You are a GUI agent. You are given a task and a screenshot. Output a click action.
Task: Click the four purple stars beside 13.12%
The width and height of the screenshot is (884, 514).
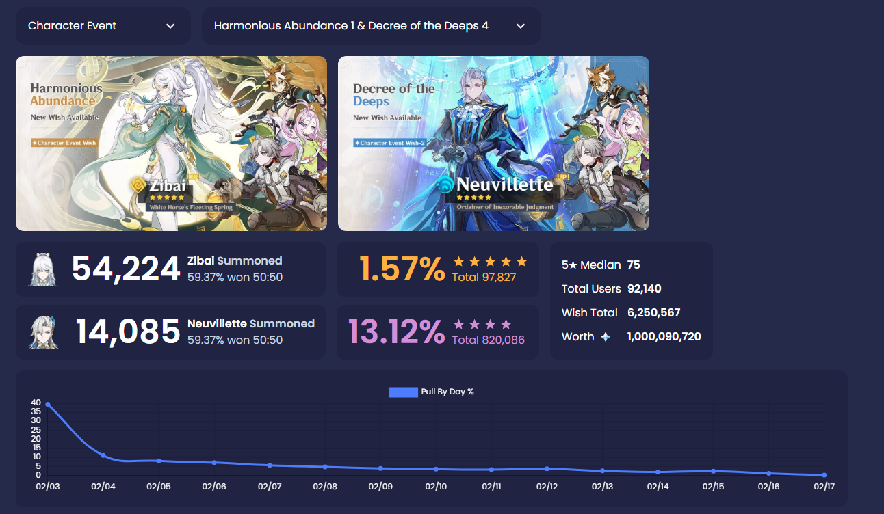pos(482,324)
